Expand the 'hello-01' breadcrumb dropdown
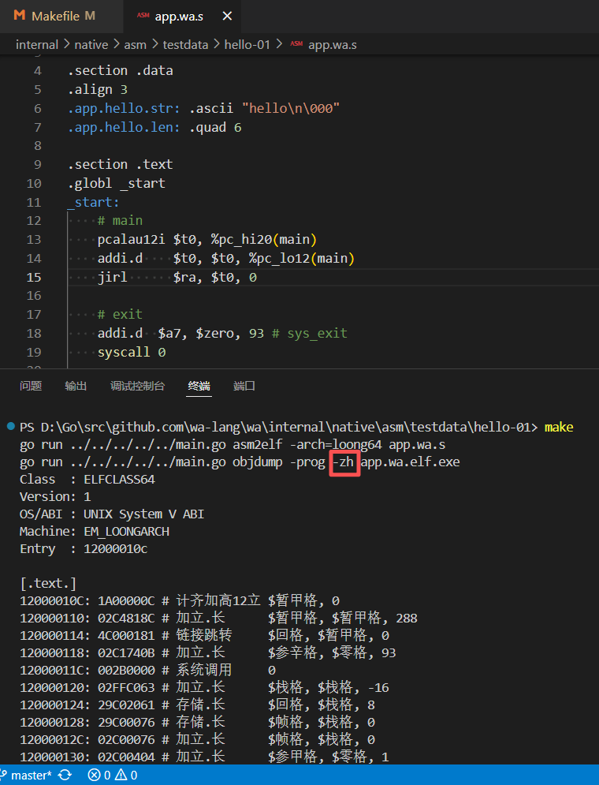Image resolution: width=599 pixels, height=785 pixels. (x=247, y=45)
